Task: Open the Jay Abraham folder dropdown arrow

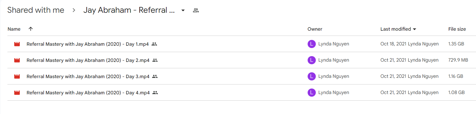Action: (183, 10)
